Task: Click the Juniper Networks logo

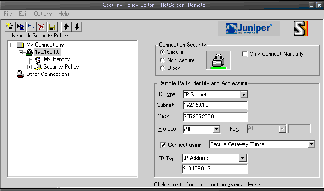Action: coord(249,28)
